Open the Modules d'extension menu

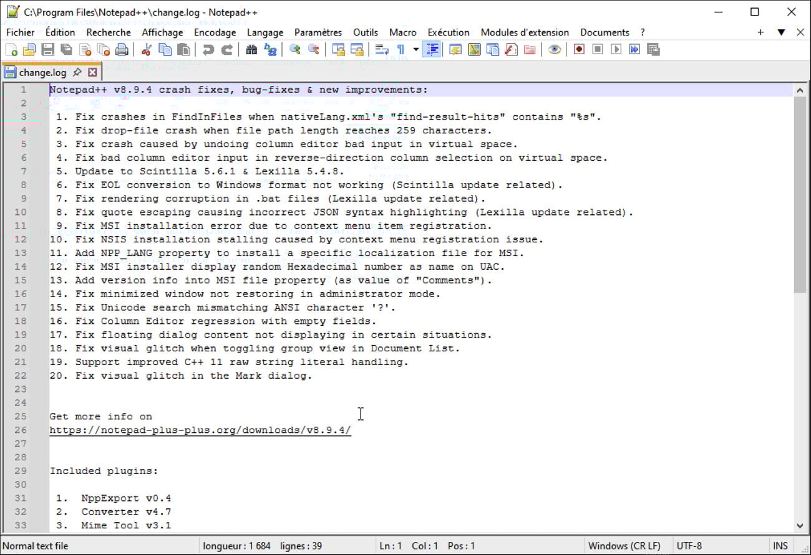point(525,32)
